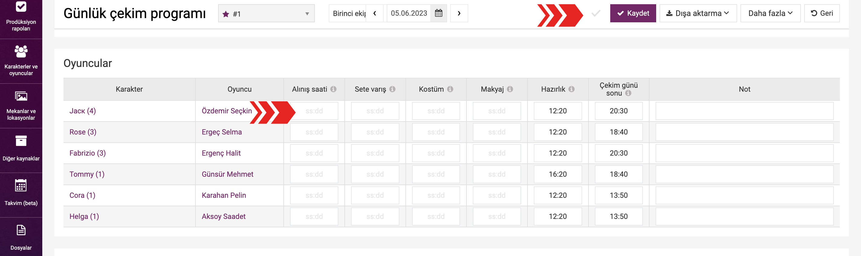Open character Fabrizio (3) link
Screen dimensions: 861x256
tap(88, 153)
